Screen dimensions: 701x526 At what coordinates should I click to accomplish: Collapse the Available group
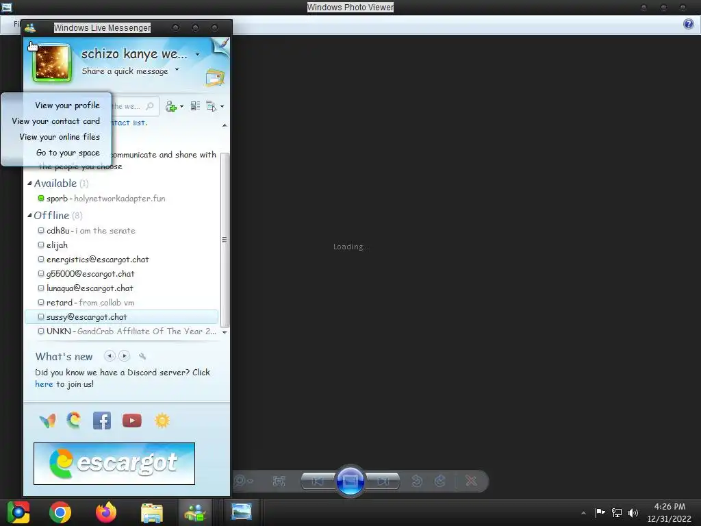pos(29,183)
